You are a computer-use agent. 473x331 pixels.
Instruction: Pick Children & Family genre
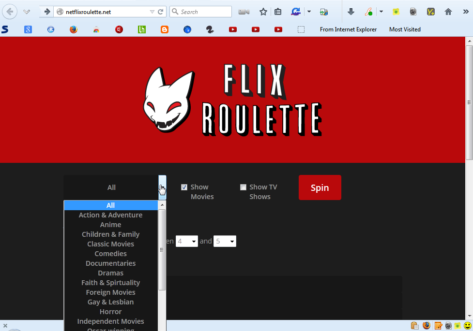coord(111,234)
